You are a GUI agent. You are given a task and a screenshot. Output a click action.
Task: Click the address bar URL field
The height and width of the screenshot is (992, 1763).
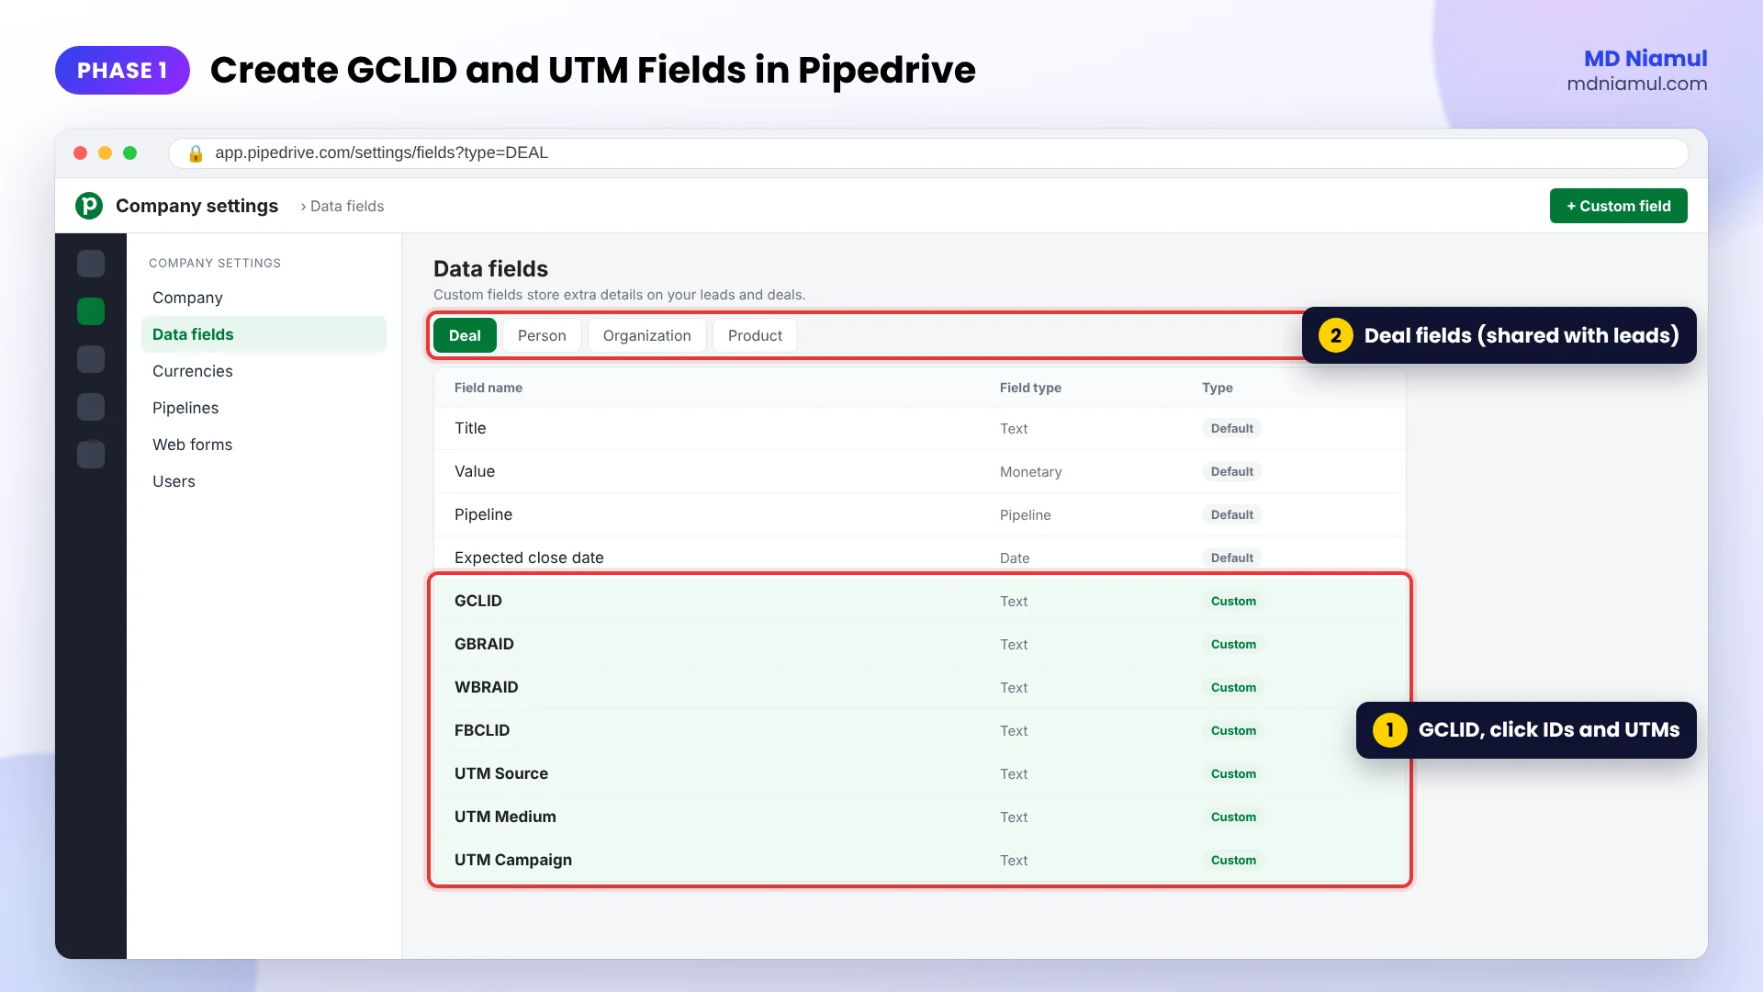[x=928, y=153]
